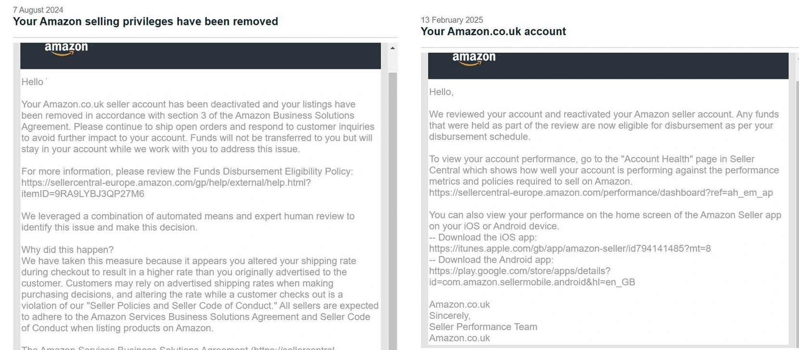The image size is (799, 350).
Task: Click the Amazon logo in the right email
Action: click(x=473, y=57)
